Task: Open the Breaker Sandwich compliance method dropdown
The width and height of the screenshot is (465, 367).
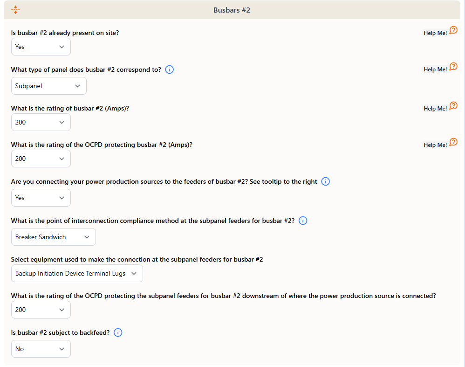Action: (x=54, y=237)
